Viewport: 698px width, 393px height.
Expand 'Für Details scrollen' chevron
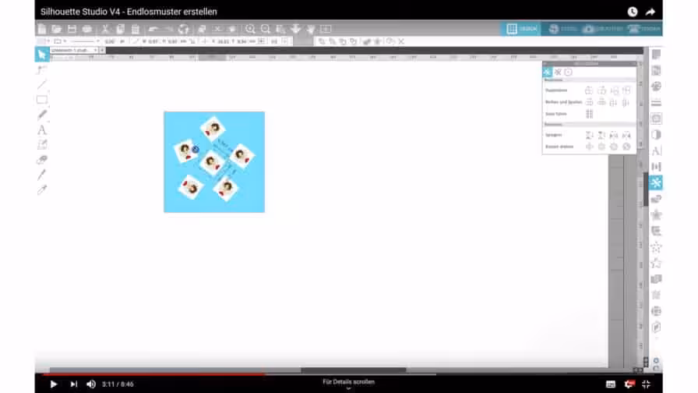349,388
